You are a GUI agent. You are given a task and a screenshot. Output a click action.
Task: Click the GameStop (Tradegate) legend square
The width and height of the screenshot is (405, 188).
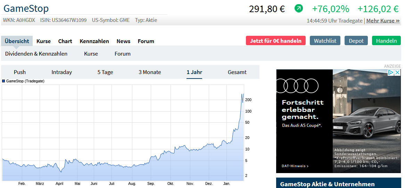tap(3, 81)
